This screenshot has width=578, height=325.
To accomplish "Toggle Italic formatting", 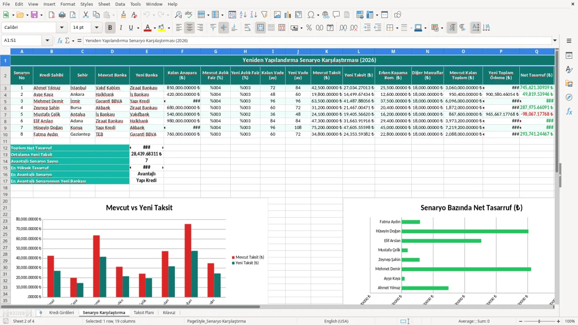I will pos(121,28).
